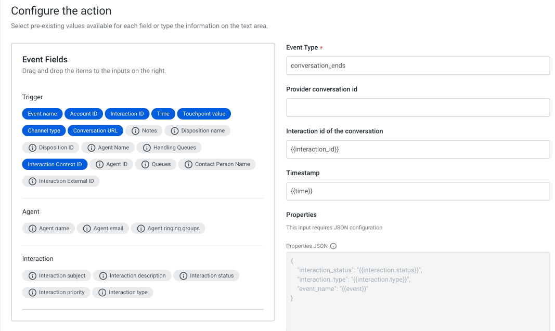Image resolution: width=555 pixels, height=331 pixels.
Task: Click the info icon on Handling Queues
Action: click(x=146, y=147)
